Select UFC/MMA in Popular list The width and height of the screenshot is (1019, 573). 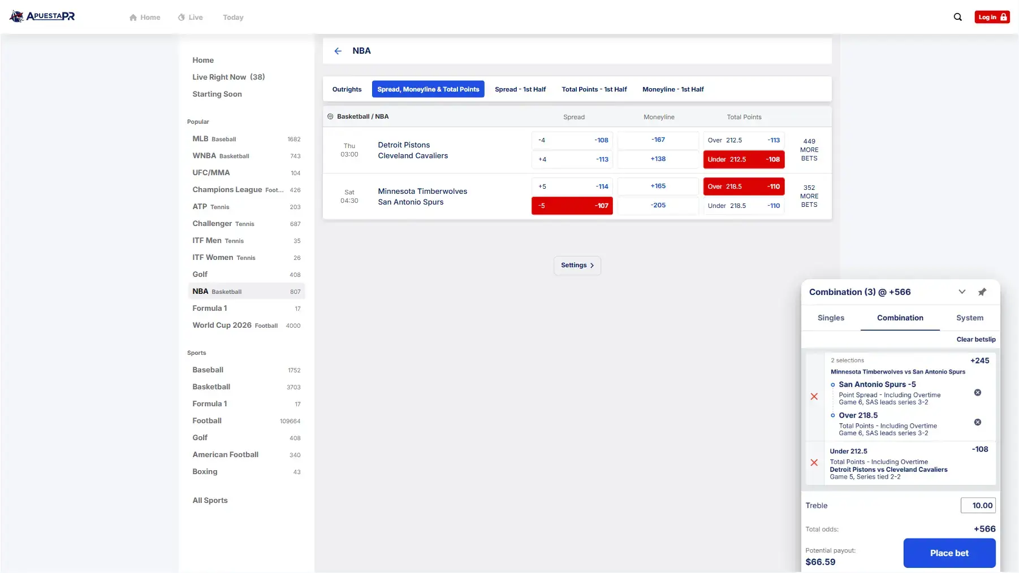point(247,173)
